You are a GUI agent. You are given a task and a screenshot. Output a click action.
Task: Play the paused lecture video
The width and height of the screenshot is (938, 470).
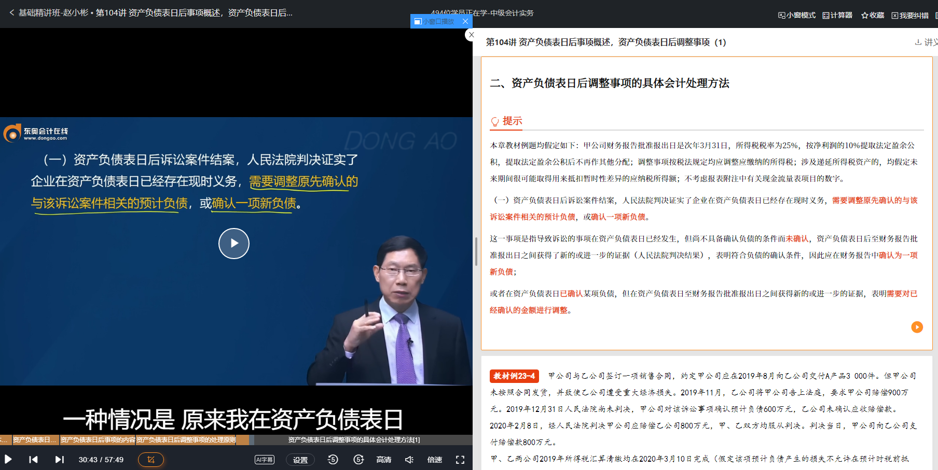(x=234, y=244)
